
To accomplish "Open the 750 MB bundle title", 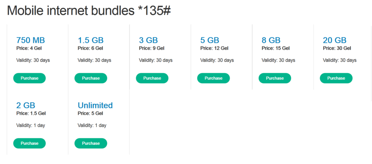I will pos(31,40).
